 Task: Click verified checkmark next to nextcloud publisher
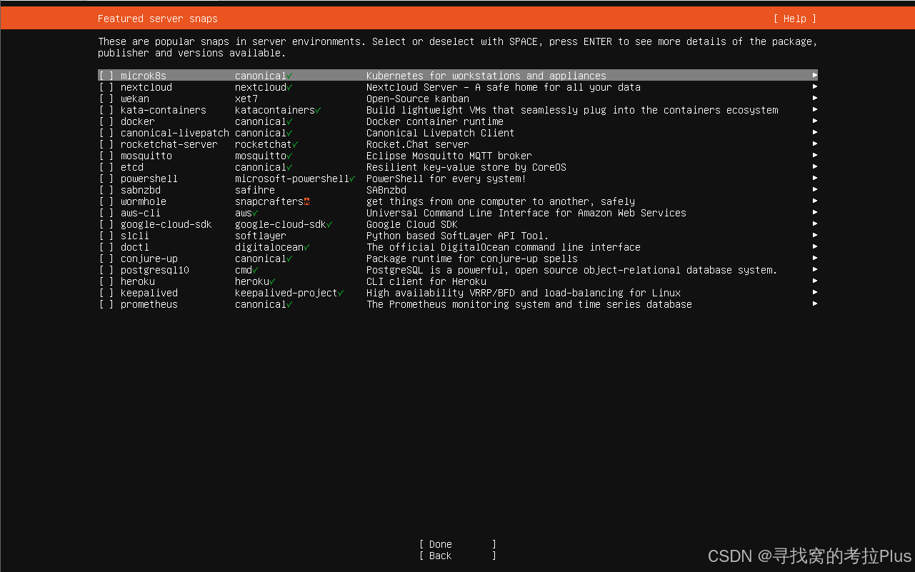[x=290, y=87]
